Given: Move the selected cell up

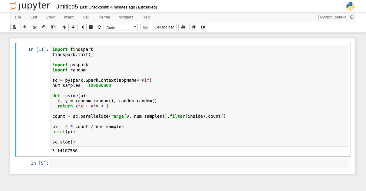Looking at the screenshot, I should point(64,27).
